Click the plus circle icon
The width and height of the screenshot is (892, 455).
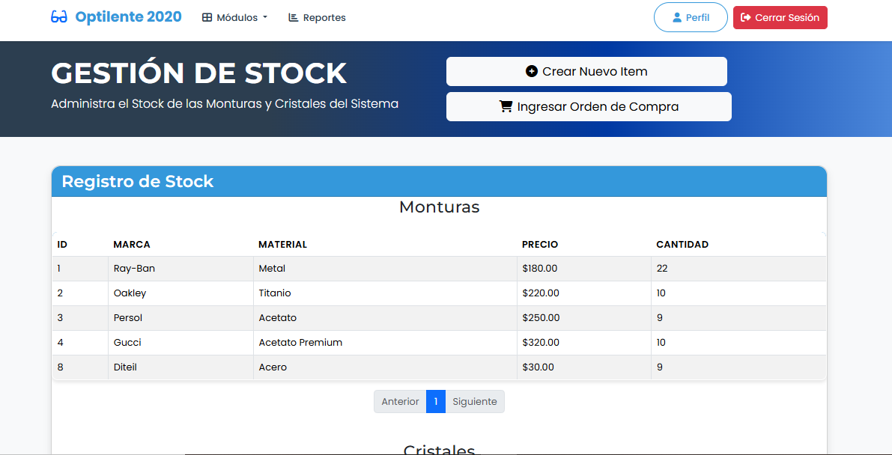531,72
